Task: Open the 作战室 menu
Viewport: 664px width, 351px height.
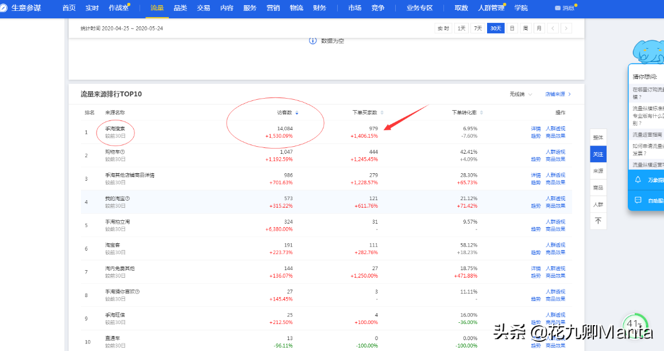Action: (x=118, y=8)
